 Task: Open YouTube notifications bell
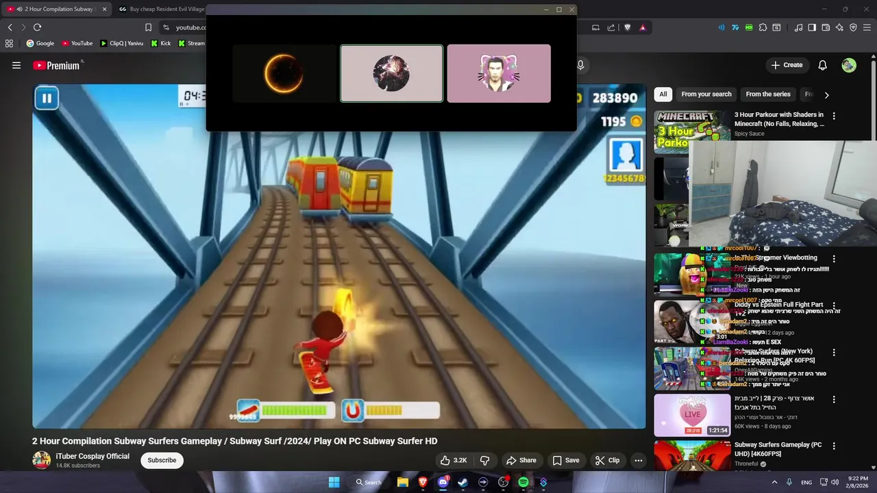click(822, 65)
